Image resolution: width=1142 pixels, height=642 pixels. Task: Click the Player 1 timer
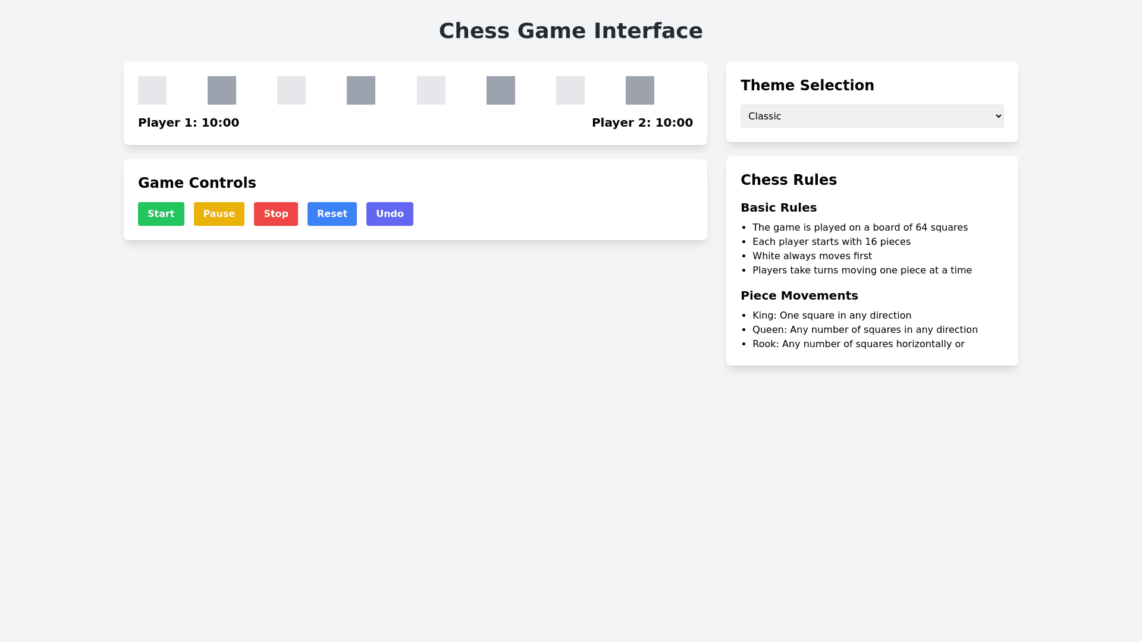pyautogui.click(x=189, y=123)
